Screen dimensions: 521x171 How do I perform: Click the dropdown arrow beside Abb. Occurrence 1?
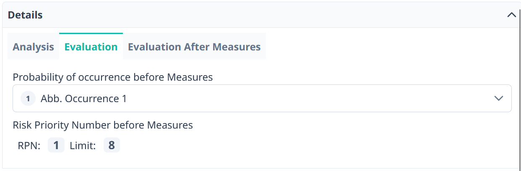tap(498, 99)
